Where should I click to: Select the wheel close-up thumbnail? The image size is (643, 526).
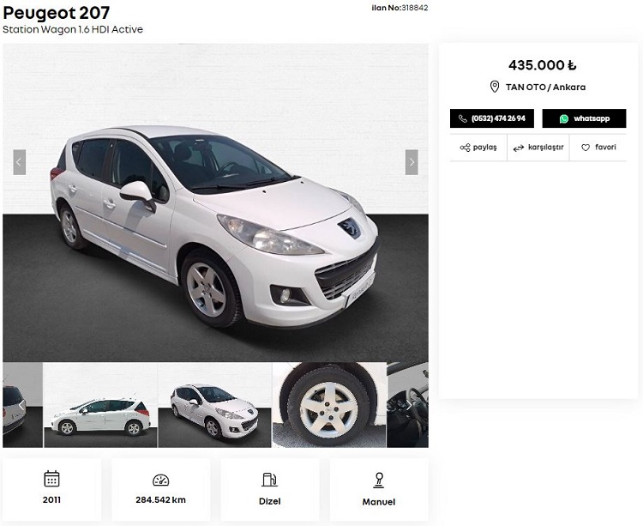pos(329,405)
